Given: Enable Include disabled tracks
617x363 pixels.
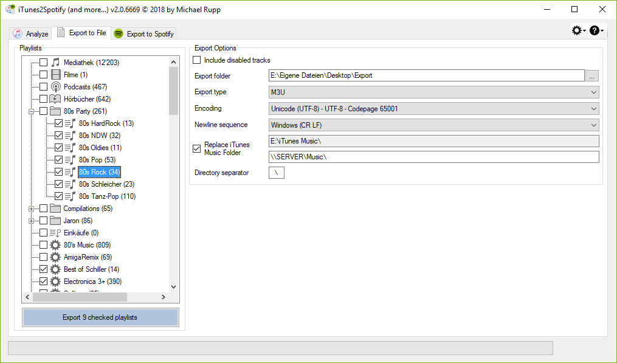Looking at the screenshot, I should (197, 60).
